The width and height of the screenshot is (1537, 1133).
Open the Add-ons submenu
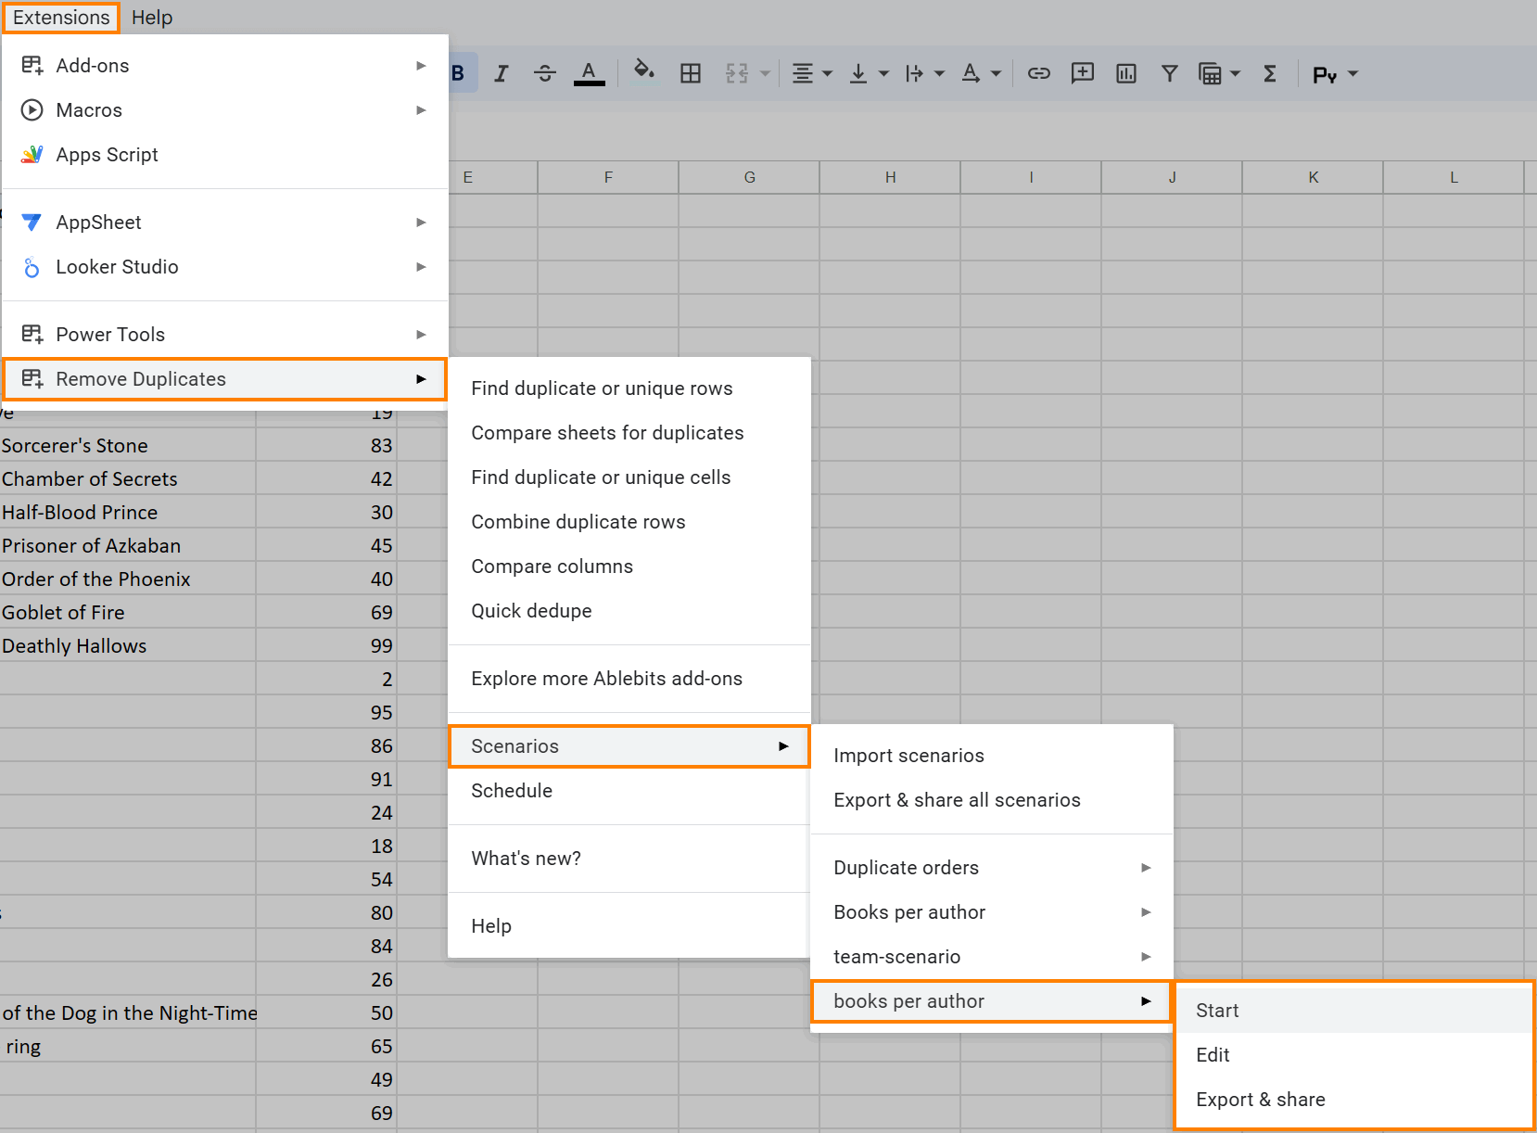tap(225, 66)
